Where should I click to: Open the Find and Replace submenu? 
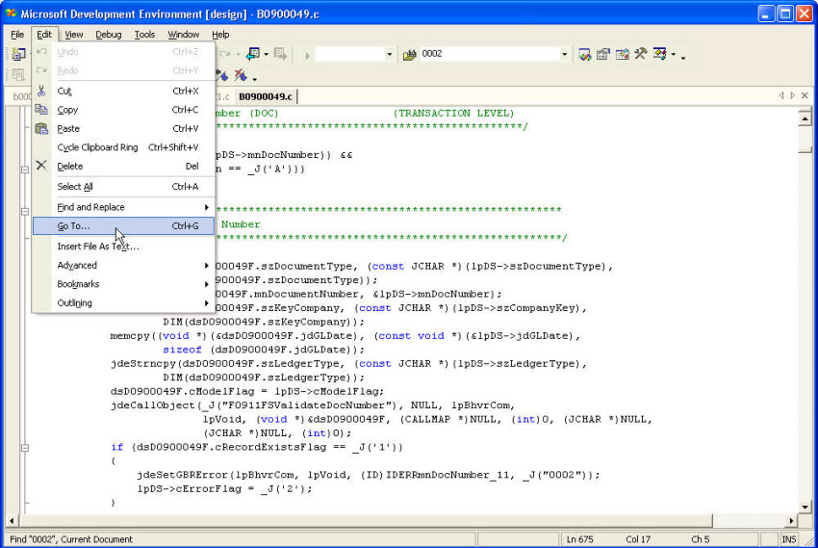coord(123,207)
